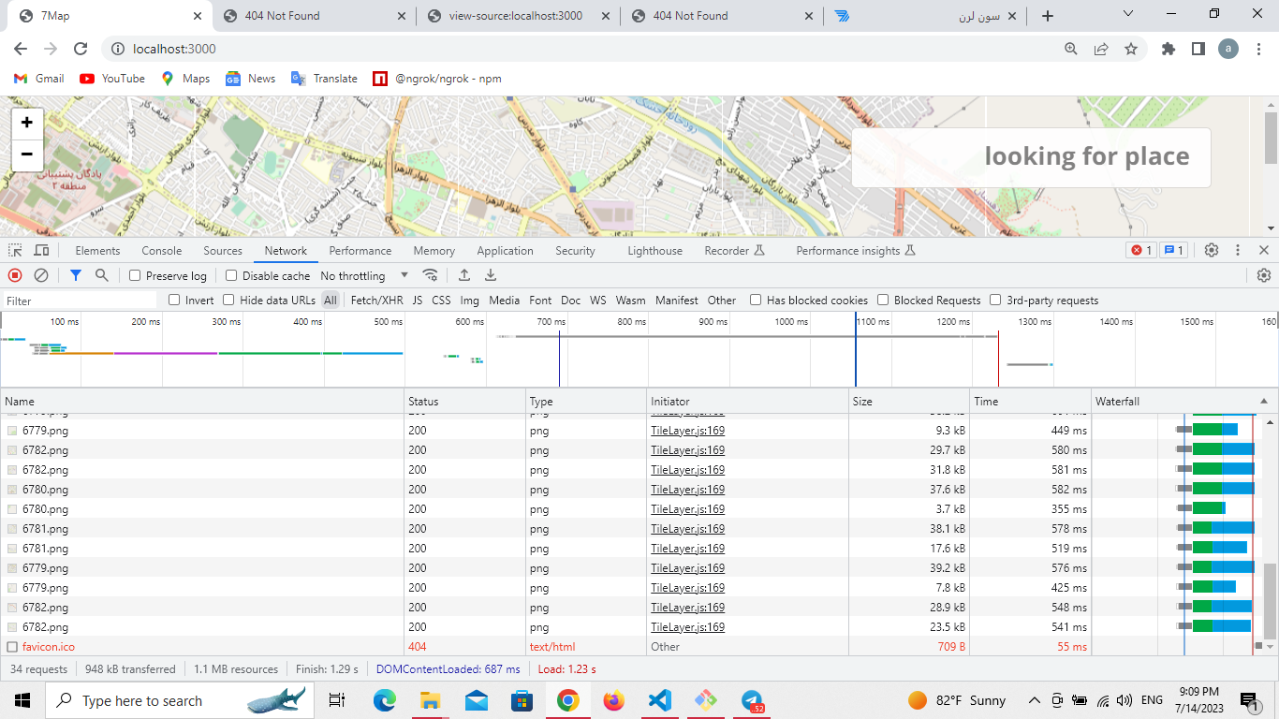
Task: Check the Invert filter option
Action: click(174, 300)
